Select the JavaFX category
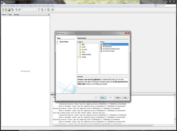 (x=84, y=47)
